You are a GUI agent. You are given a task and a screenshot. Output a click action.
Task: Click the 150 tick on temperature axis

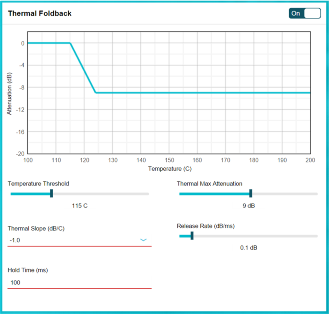click(x=169, y=160)
